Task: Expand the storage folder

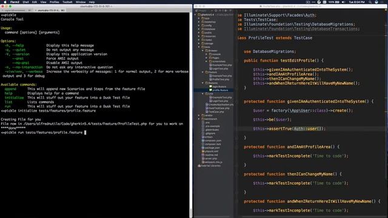Action: [x=199, y=43]
